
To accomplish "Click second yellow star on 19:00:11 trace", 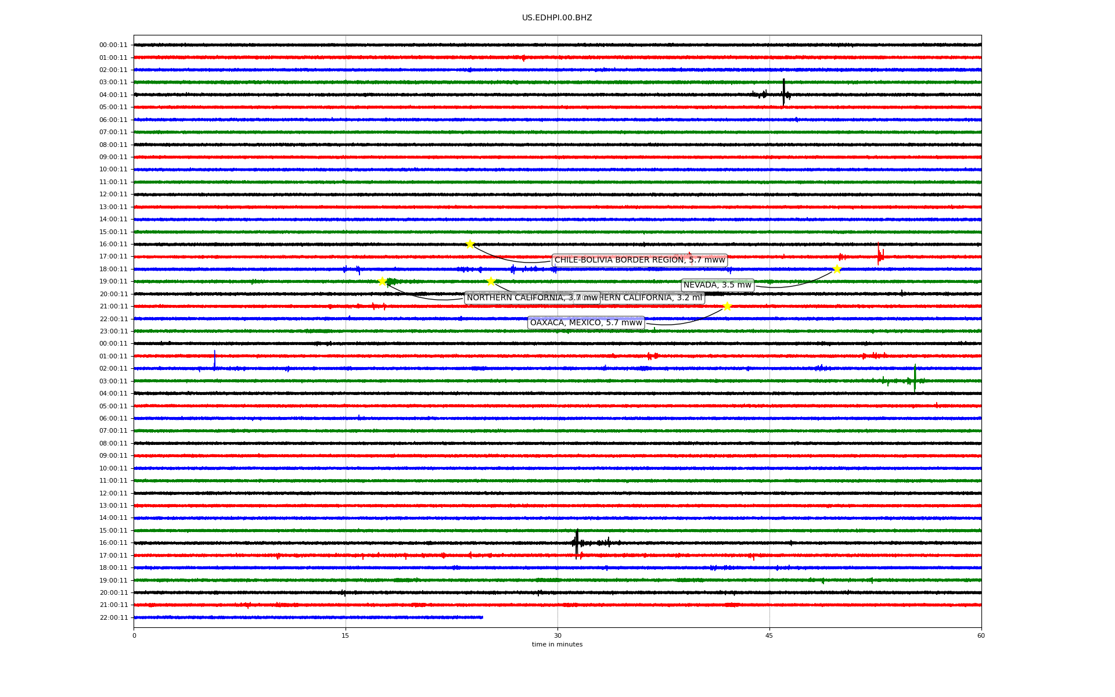I will pos(491,282).
